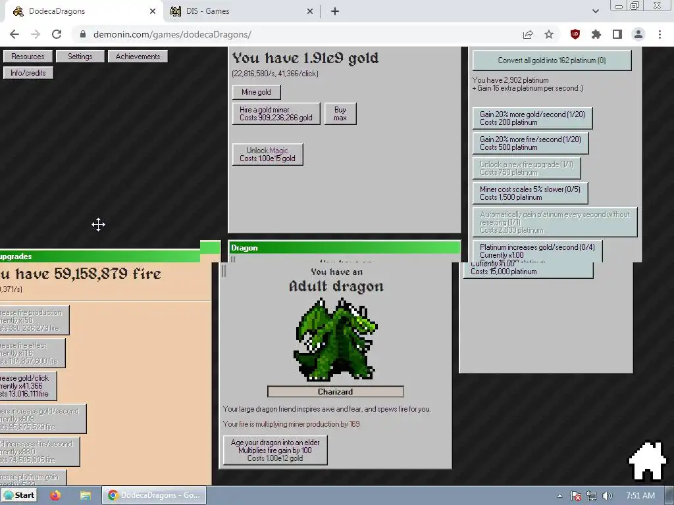The height and width of the screenshot is (505, 674).
Task: Buy increase fire effect upgrade
Action: pos(32,353)
